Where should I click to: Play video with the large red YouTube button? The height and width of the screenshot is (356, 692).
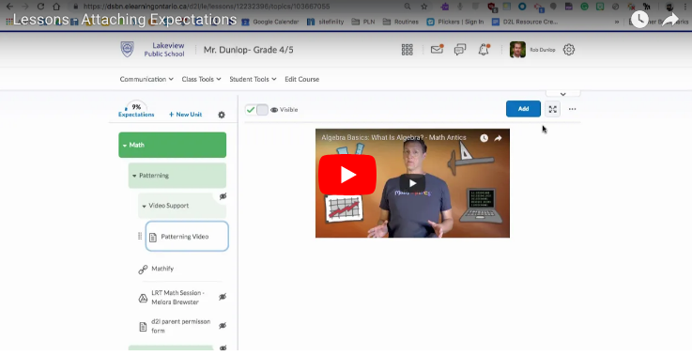(x=347, y=175)
